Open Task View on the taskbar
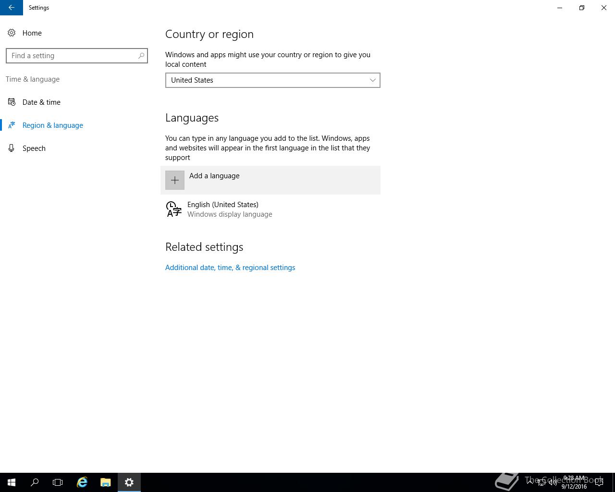Image resolution: width=615 pixels, height=492 pixels. (58, 482)
